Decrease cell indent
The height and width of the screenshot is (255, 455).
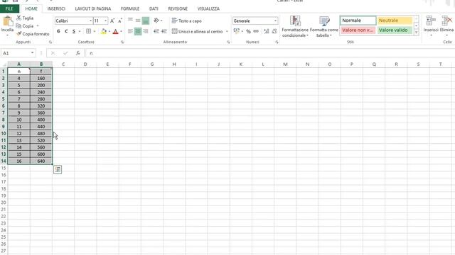point(156,31)
